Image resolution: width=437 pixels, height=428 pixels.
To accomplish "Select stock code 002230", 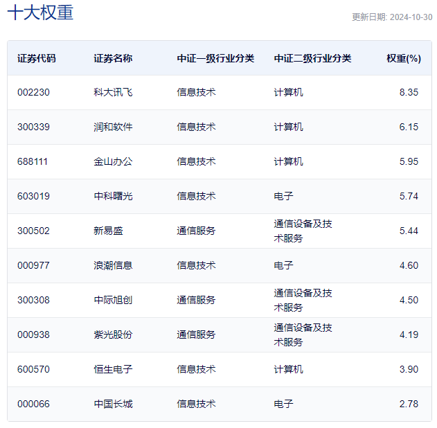I will pos(33,92).
